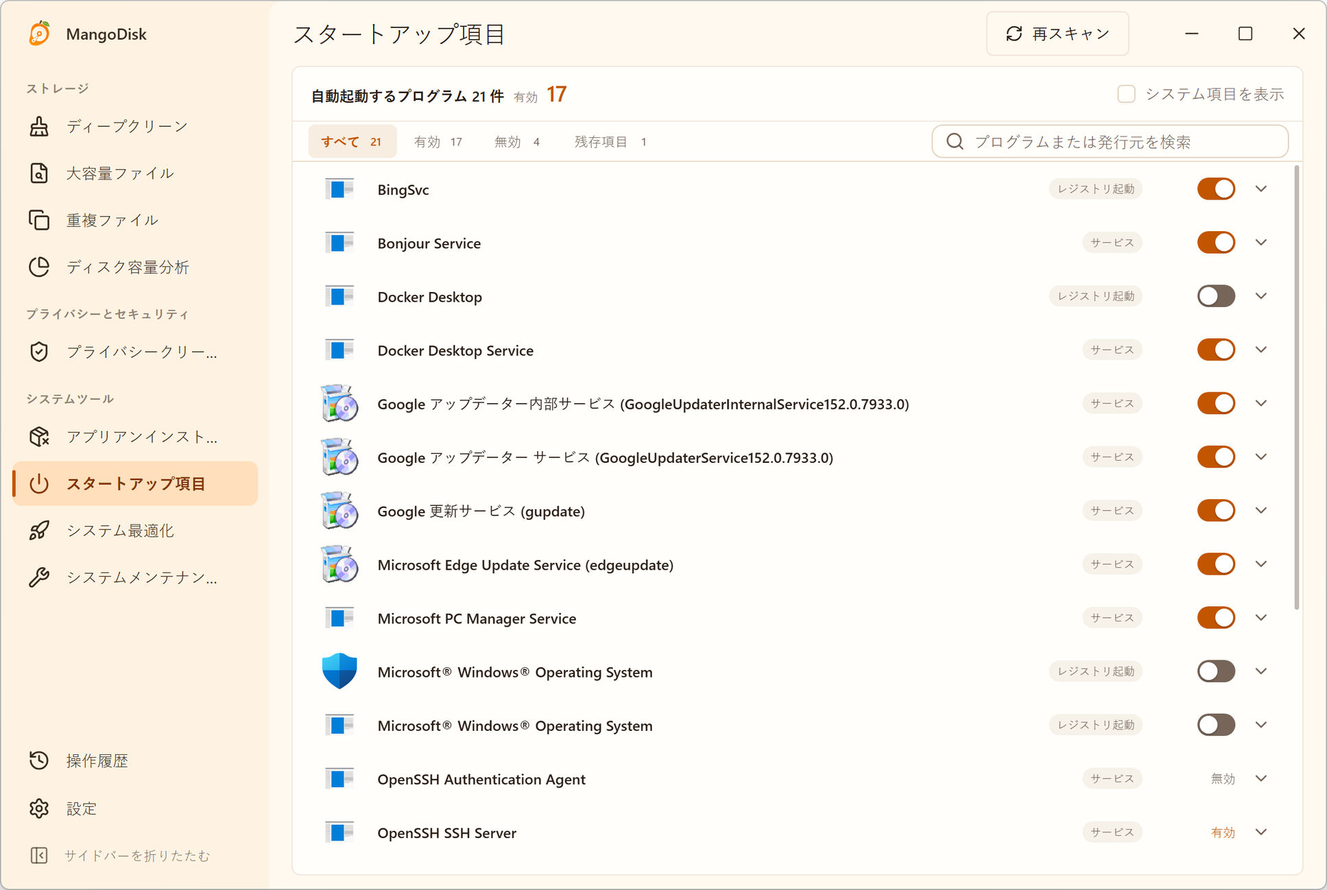1327x890 pixels.
Task: Expand Docker Desktop row chevron
Action: coord(1261,296)
